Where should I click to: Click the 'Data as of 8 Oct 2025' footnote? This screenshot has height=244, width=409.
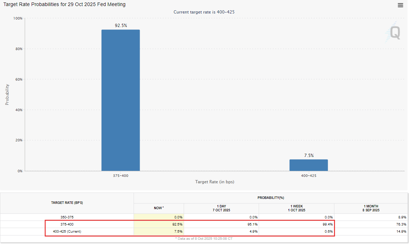pyautogui.click(x=204, y=238)
